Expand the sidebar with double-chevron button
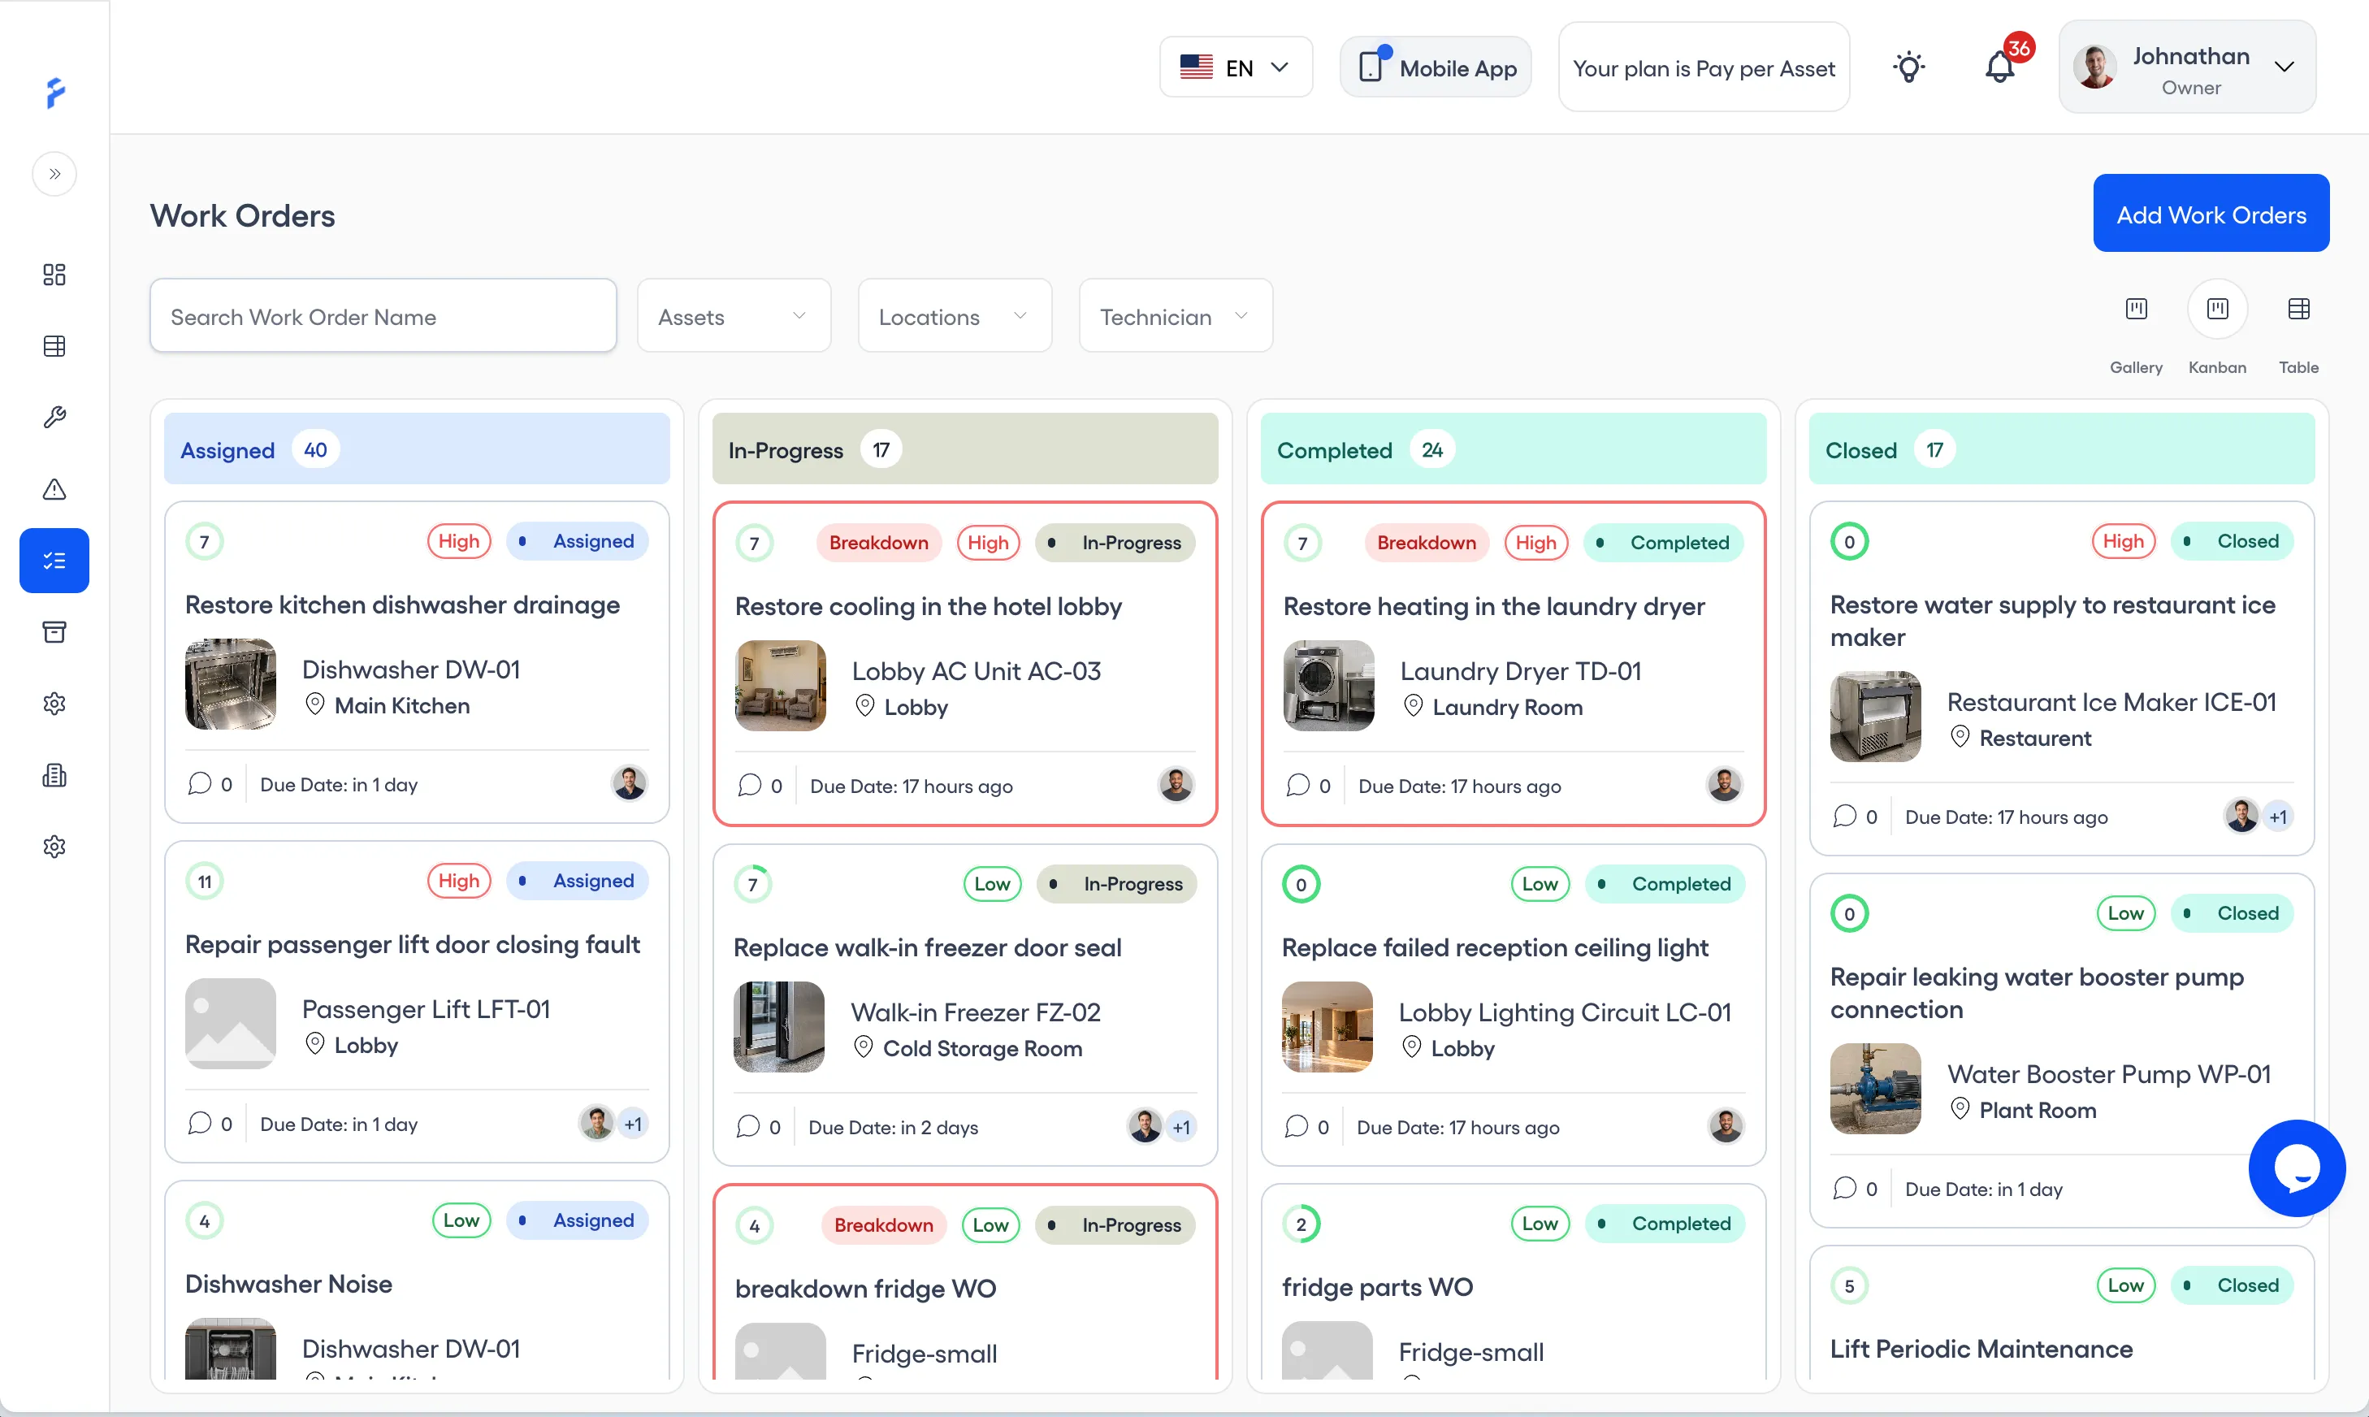The height and width of the screenshot is (1417, 2369). (54, 174)
